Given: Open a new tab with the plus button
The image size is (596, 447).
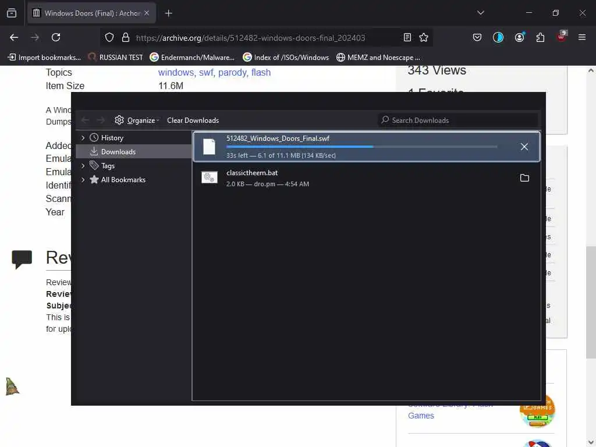Looking at the screenshot, I should 168,13.
